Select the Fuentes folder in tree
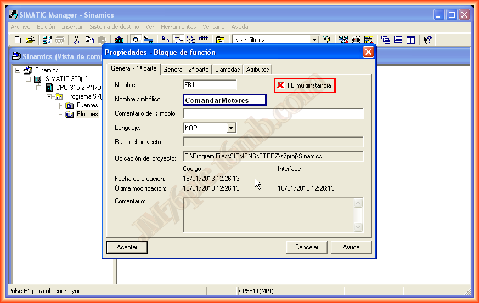 [x=87, y=105]
